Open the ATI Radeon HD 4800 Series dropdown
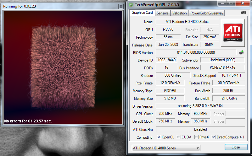 coord(166,148)
